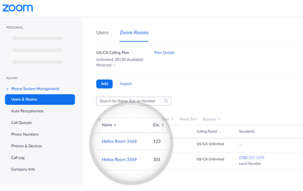Open Plan Details link
The image size is (303, 191).
[164, 53]
